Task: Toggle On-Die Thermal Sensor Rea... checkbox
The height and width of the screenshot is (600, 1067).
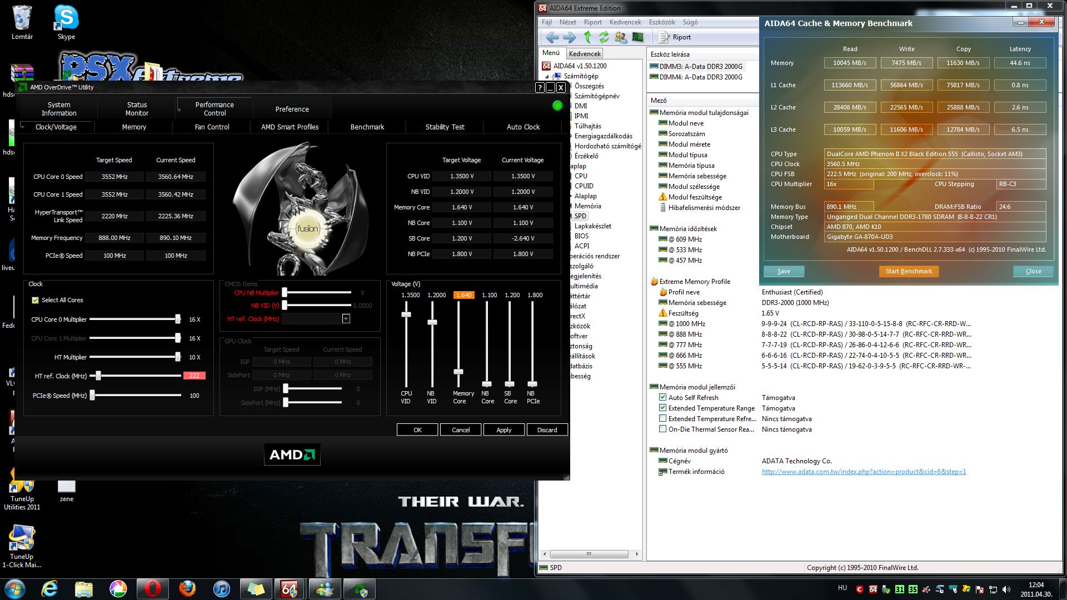Action: tap(662, 429)
